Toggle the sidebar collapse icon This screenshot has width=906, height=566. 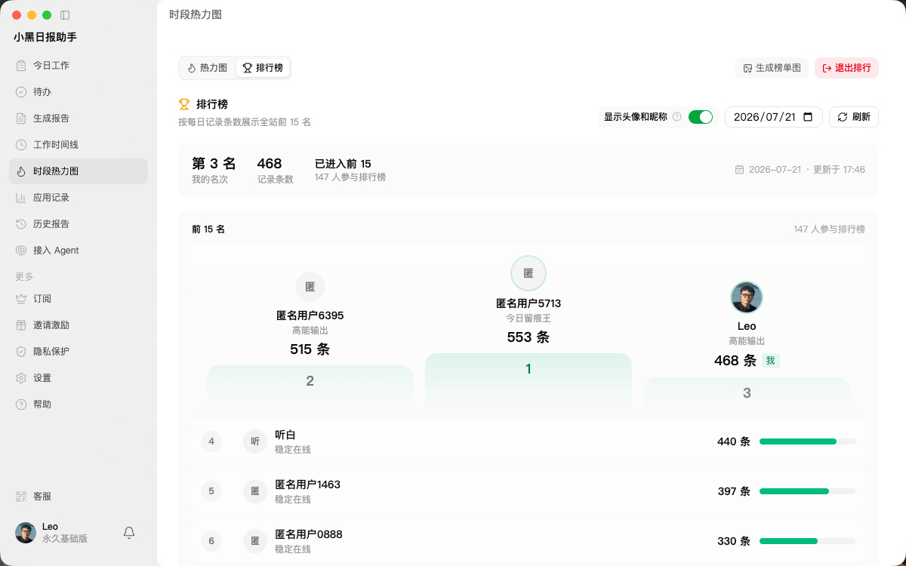[x=65, y=15]
